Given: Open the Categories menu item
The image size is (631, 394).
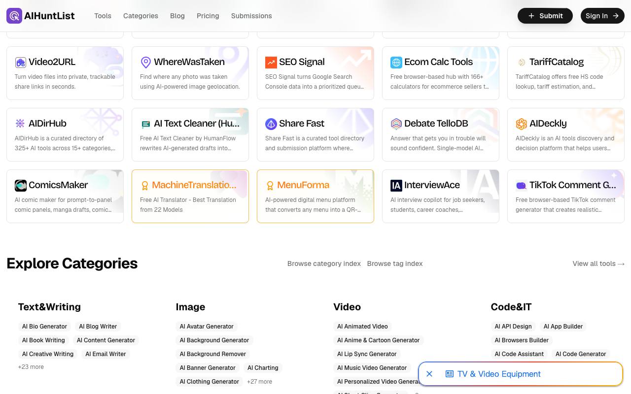Looking at the screenshot, I should click(140, 16).
